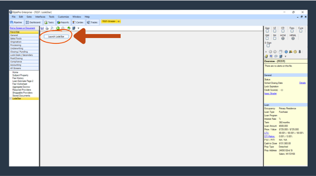Image resolution: width=316 pixels, height=176 pixels.
Task: Click the Launch LodeStar button
Action: (56, 37)
